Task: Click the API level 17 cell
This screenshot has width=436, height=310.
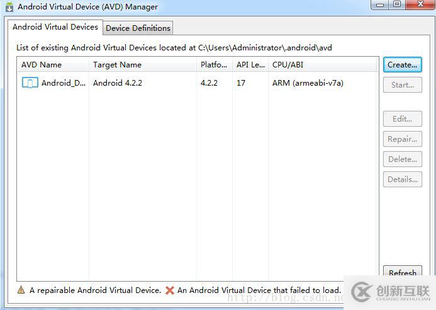Action: [x=241, y=83]
